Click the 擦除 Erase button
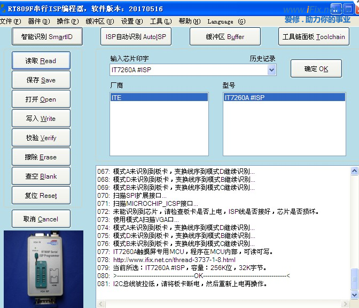Image resolution: width=359 pixels, height=308 pixels. (x=41, y=157)
